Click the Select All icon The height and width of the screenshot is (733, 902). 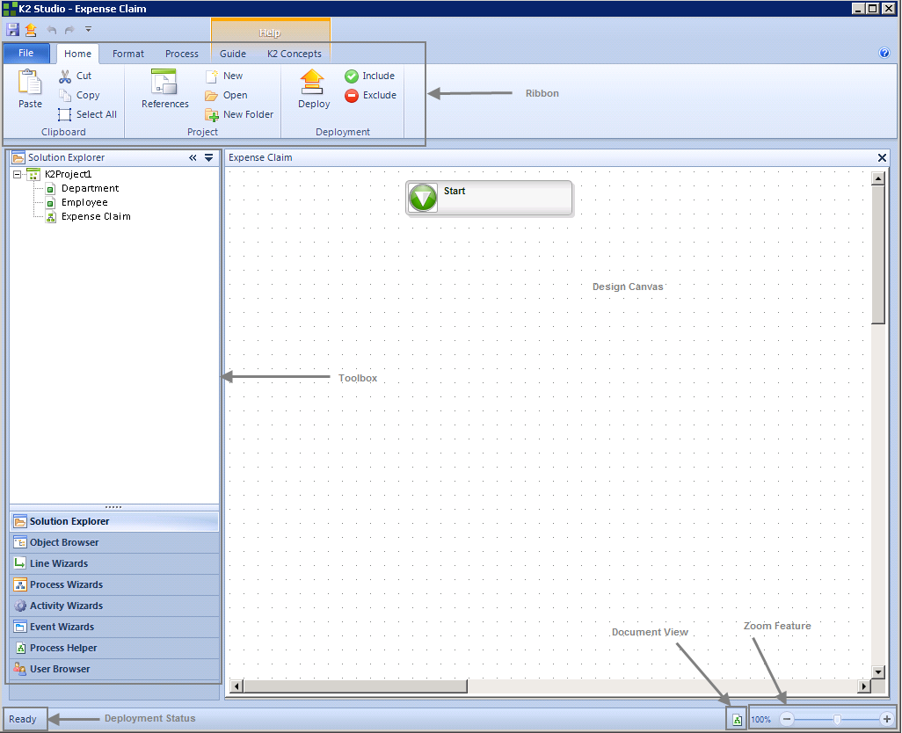pyautogui.click(x=64, y=114)
